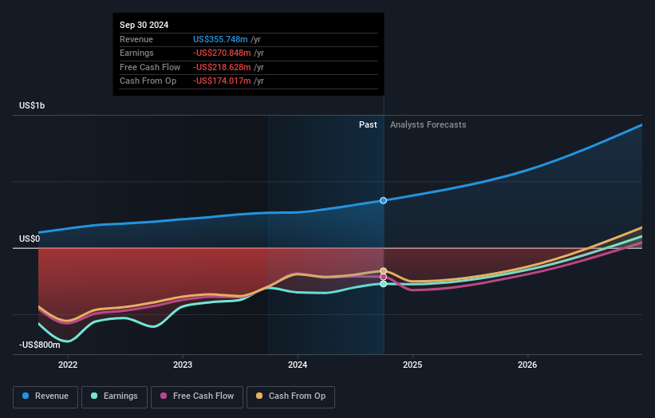
Task: Select the teal Earnings data point marker
Action: coord(384,284)
